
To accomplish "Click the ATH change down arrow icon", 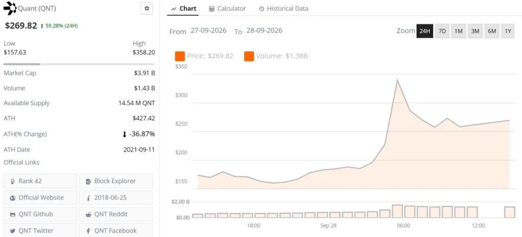I will click(124, 134).
